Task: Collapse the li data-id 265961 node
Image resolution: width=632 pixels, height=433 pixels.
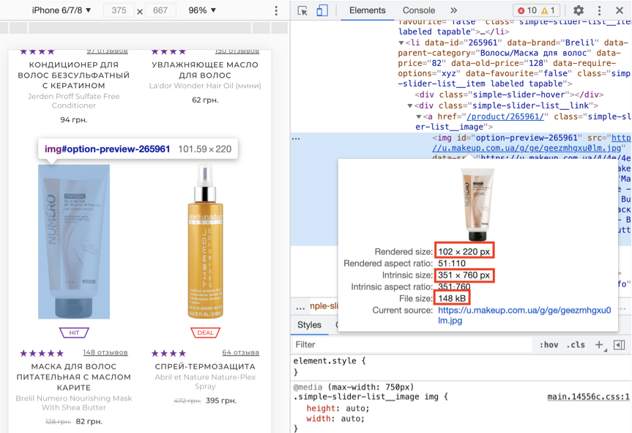Action: (x=401, y=43)
